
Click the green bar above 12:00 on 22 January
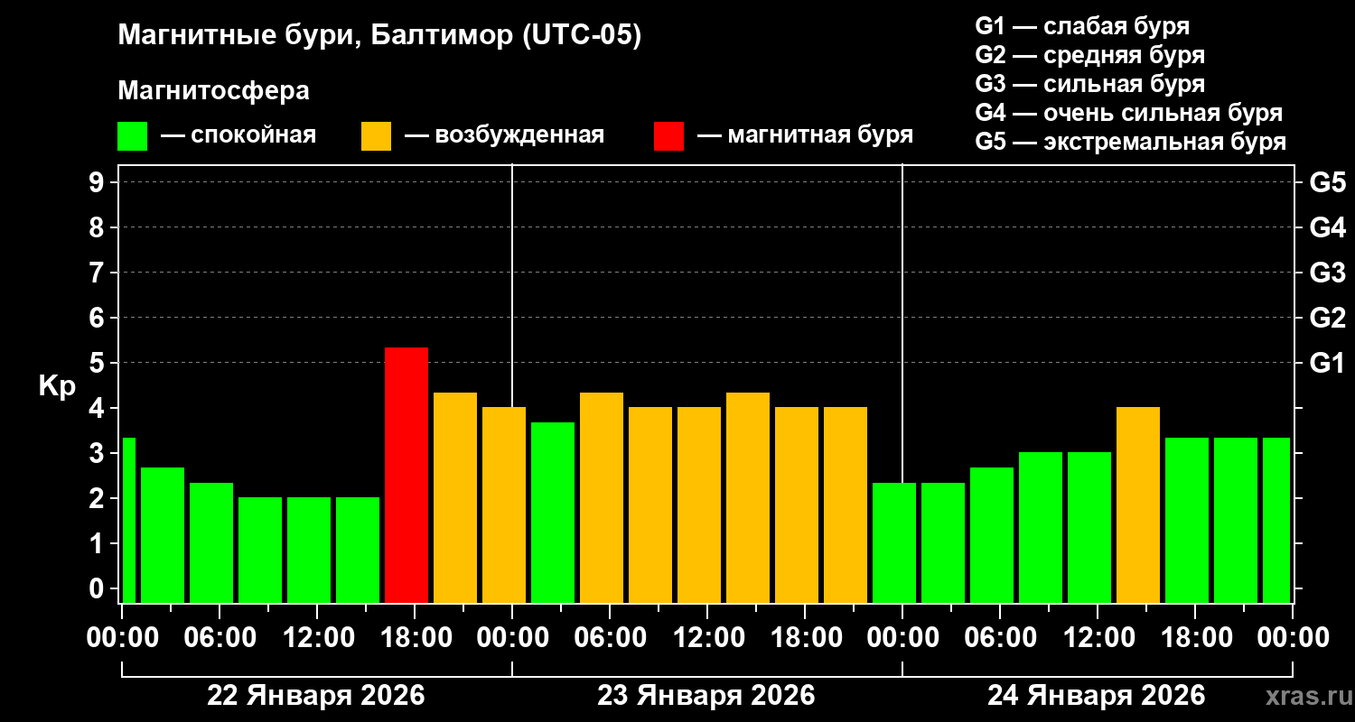pos(309,550)
